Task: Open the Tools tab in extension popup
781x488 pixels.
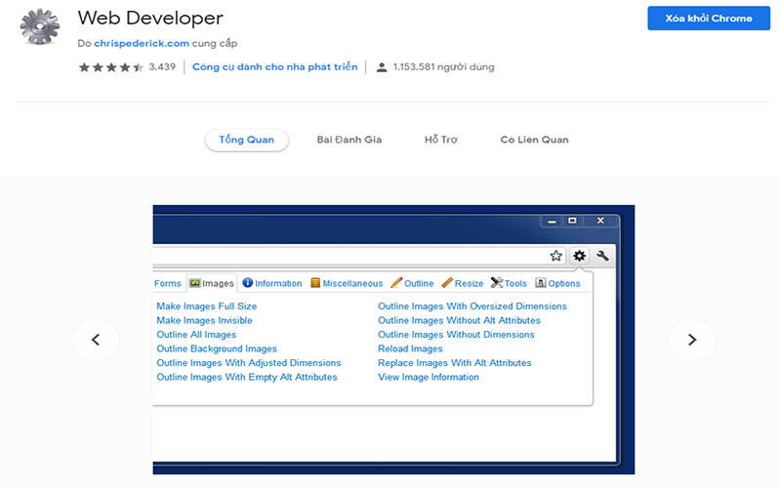Action: 509,283
